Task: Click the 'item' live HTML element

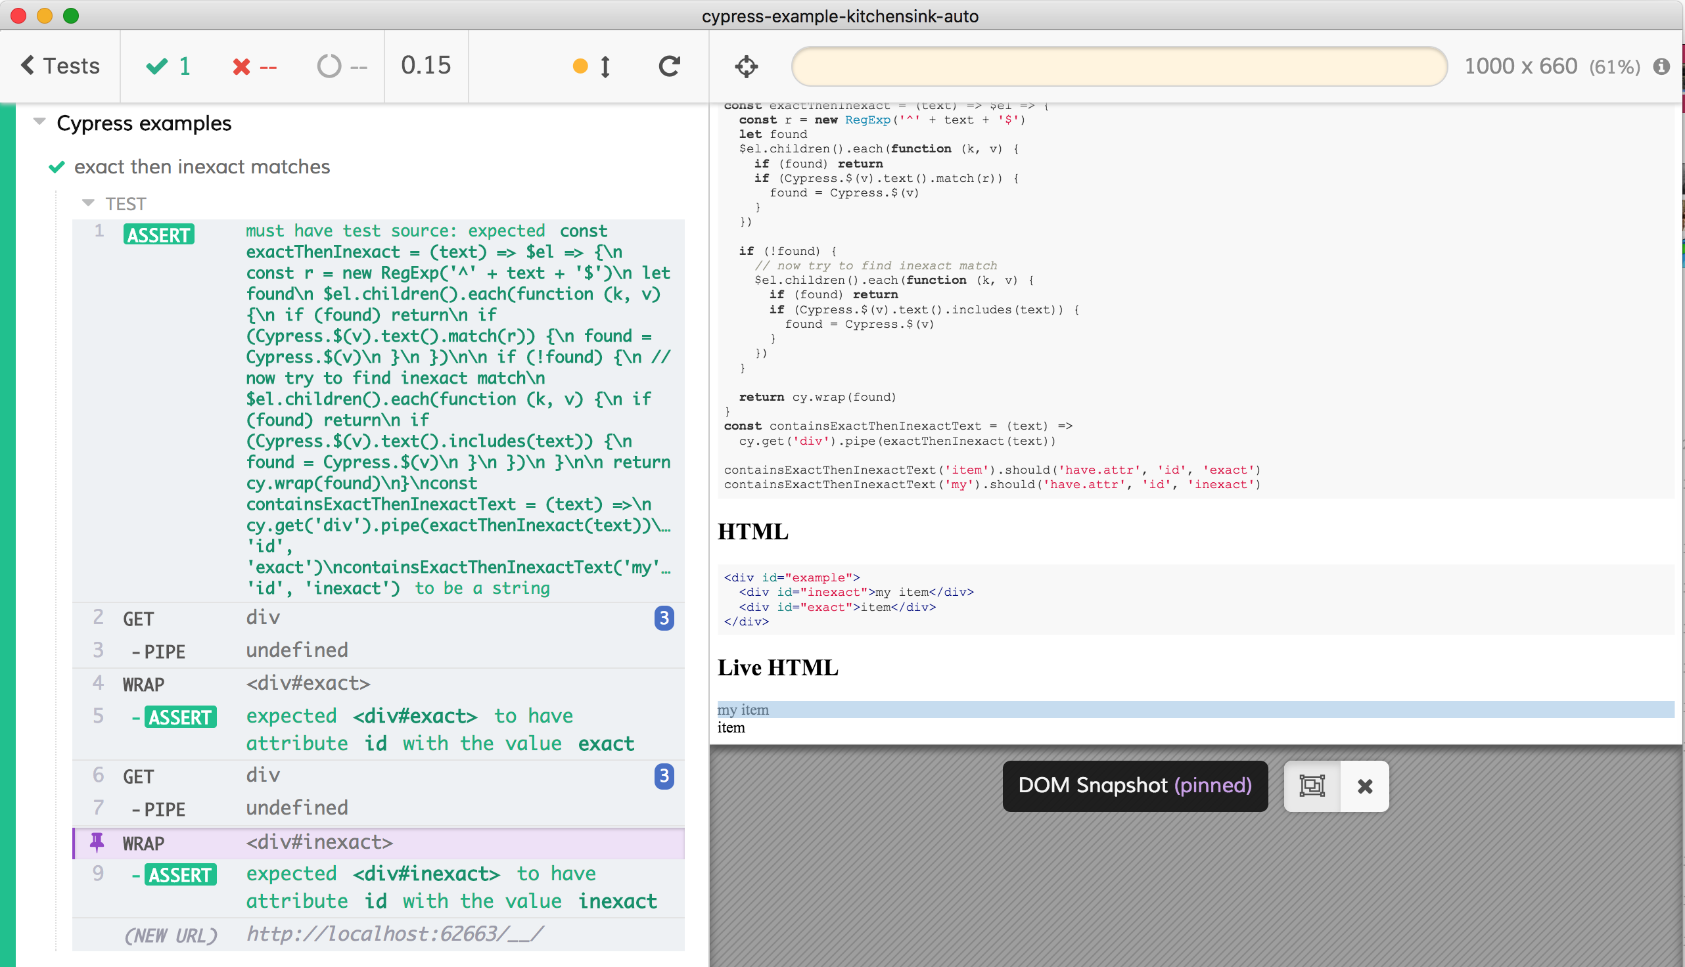Action: point(731,727)
